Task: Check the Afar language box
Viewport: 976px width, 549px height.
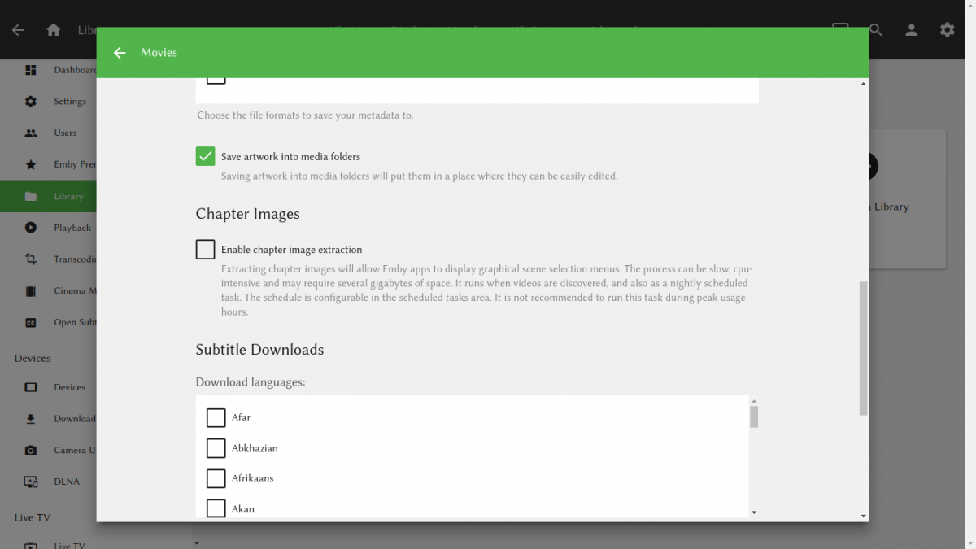Action: tap(216, 417)
